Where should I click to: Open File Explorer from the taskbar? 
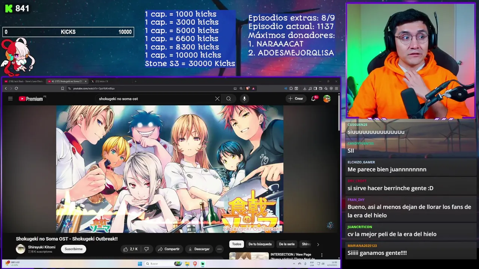[187, 264]
